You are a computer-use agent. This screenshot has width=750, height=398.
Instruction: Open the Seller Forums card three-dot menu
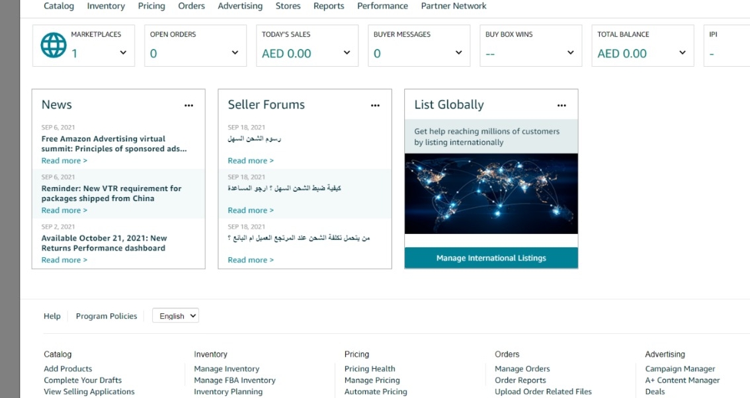point(375,105)
